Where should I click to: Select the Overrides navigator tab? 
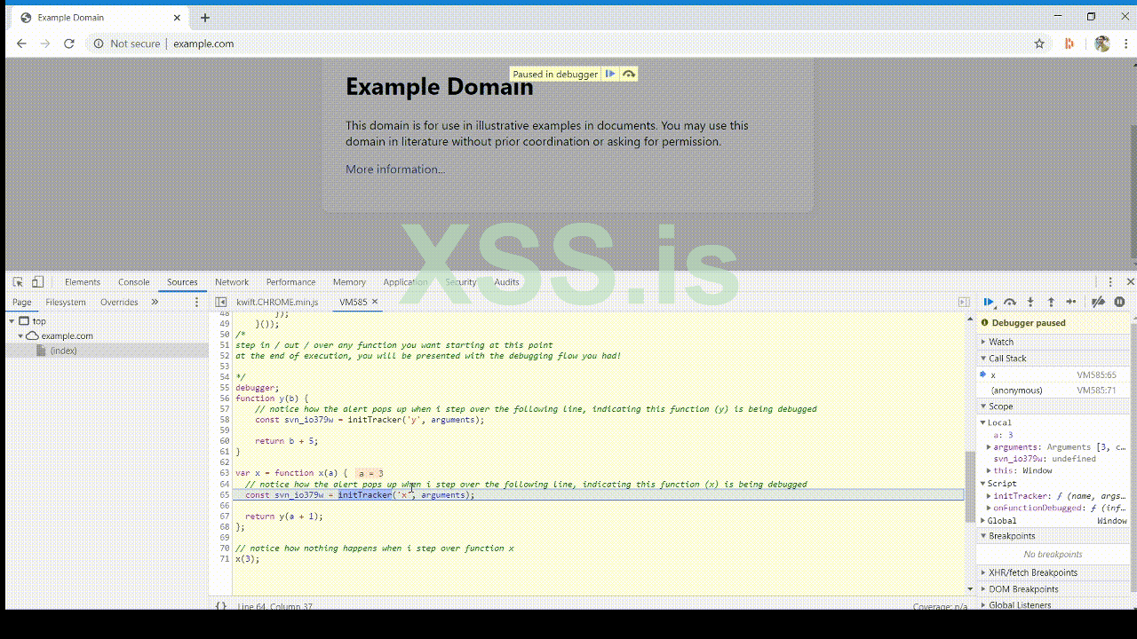tap(119, 303)
